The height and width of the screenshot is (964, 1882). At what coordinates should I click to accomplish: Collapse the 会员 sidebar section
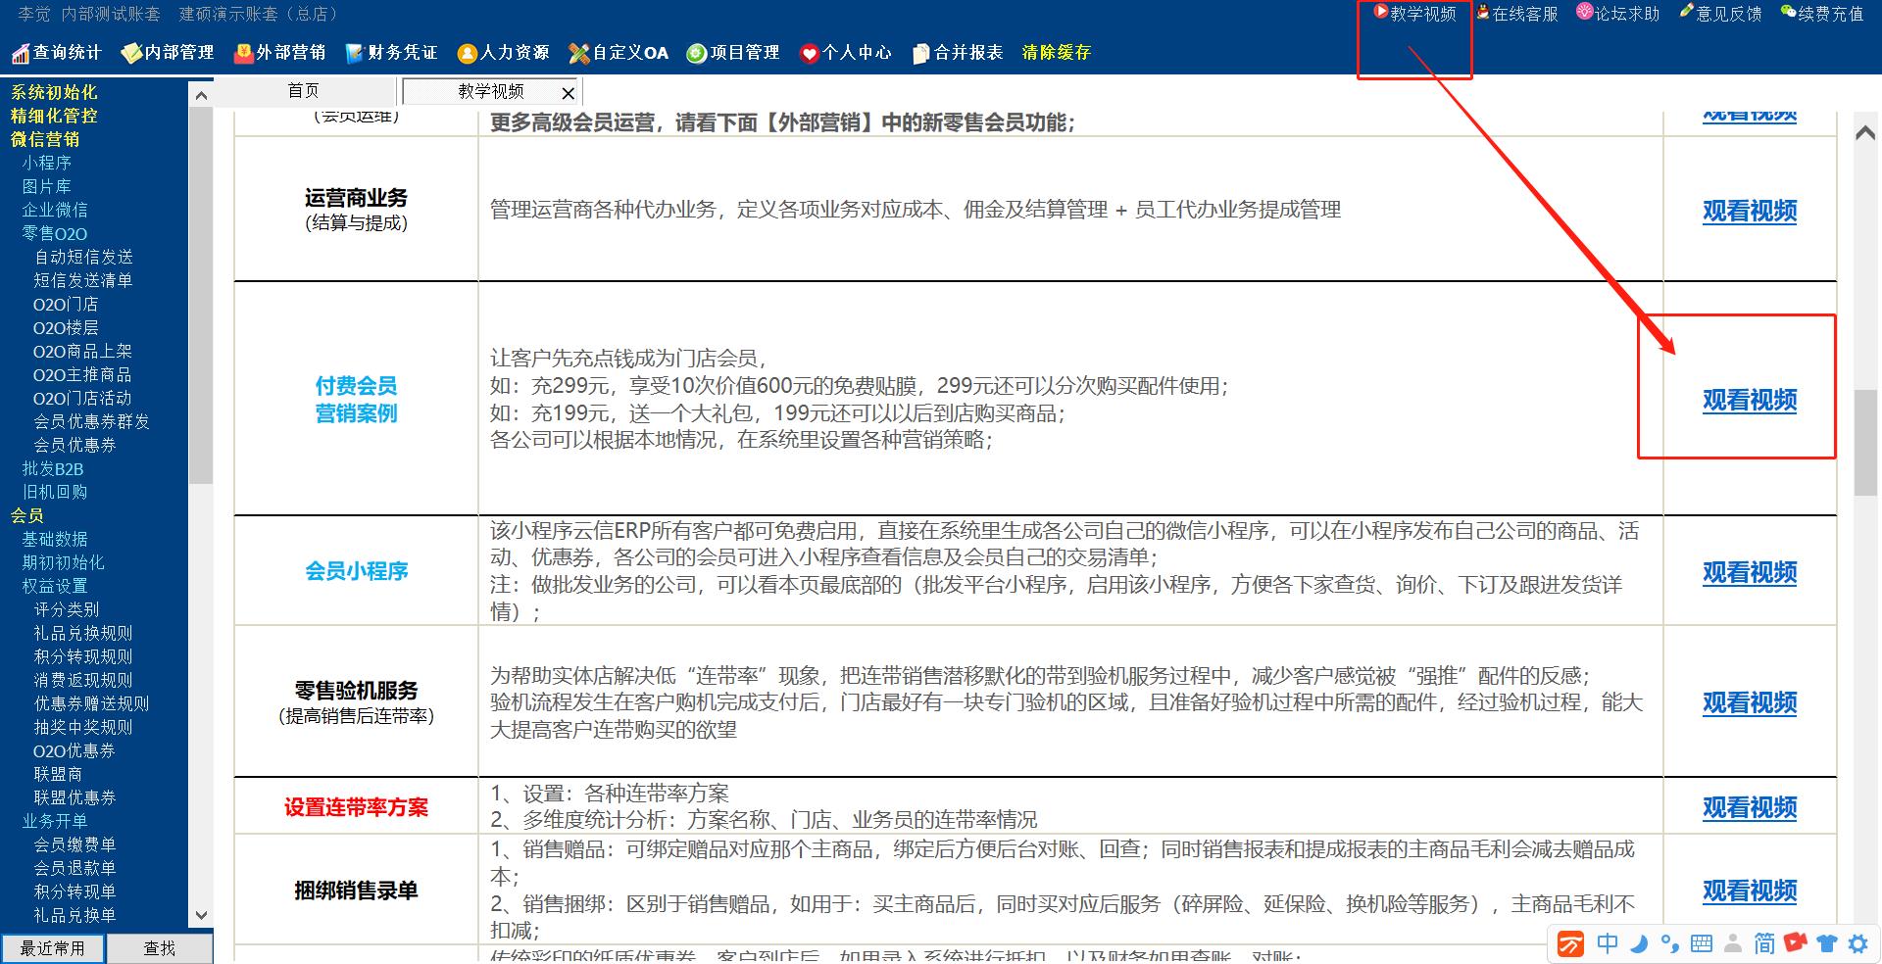tap(27, 515)
